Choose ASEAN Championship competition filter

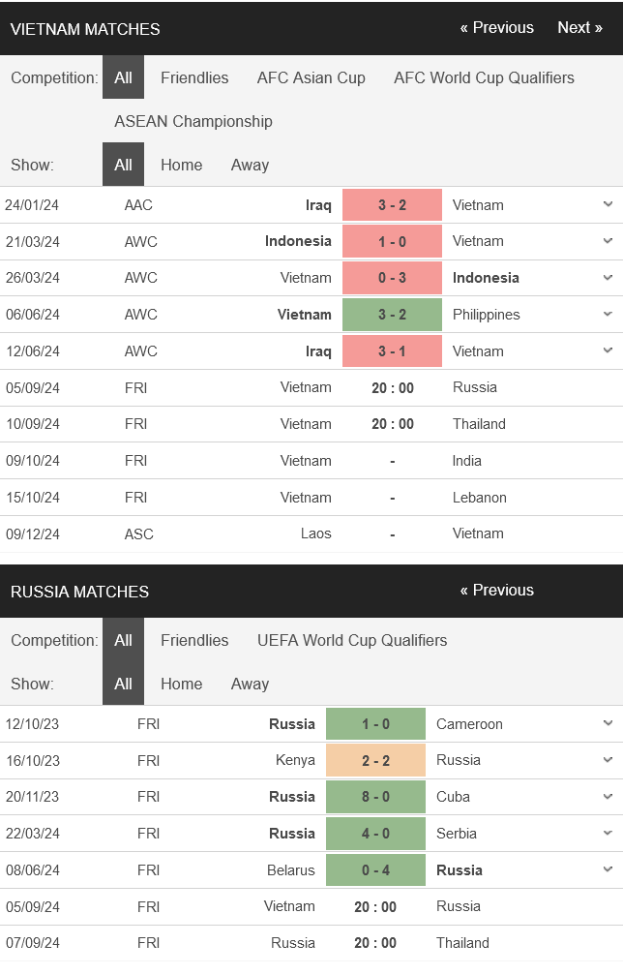pos(193,121)
